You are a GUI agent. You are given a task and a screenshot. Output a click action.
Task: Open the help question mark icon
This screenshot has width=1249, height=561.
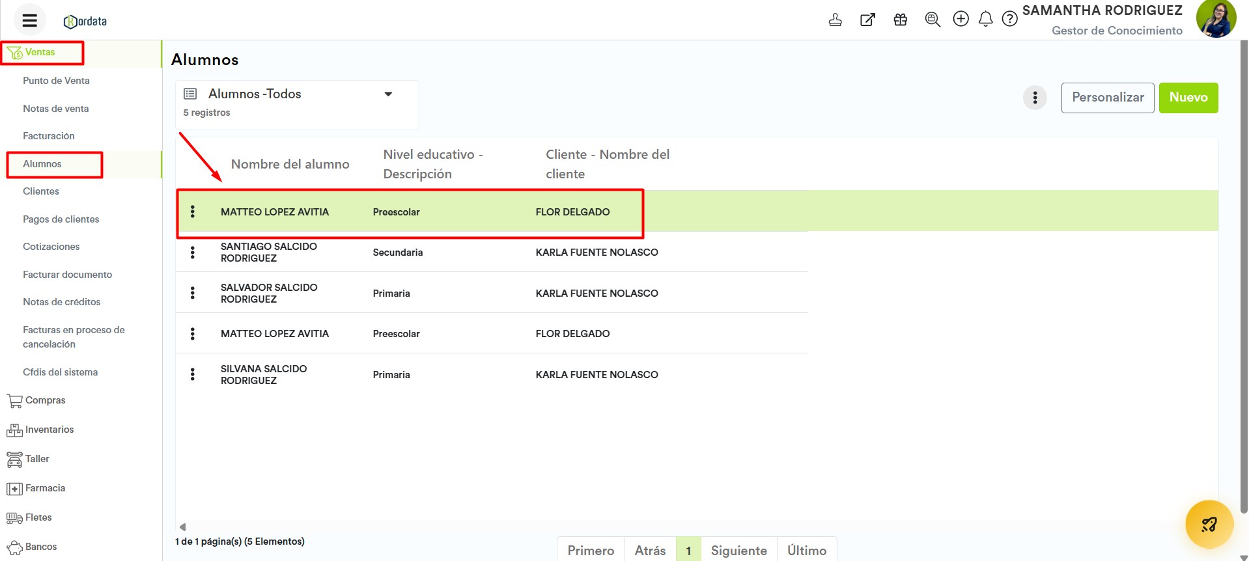(1009, 19)
